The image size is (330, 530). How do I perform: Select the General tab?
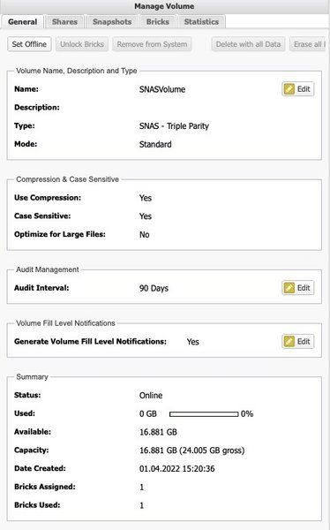click(x=22, y=21)
